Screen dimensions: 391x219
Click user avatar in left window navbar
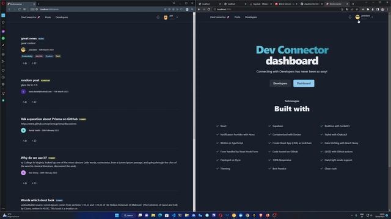point(166,17)
